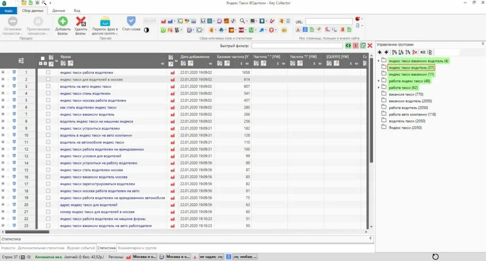Click the .ru; любая; region button
Image resolution: width=486 pixels, height=261 pixels.
(244, 257)
